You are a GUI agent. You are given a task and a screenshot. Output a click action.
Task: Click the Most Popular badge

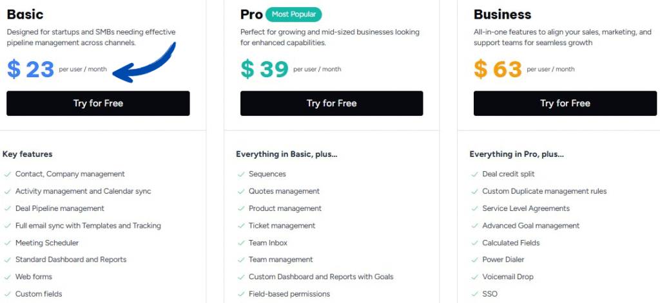point(293,14)
